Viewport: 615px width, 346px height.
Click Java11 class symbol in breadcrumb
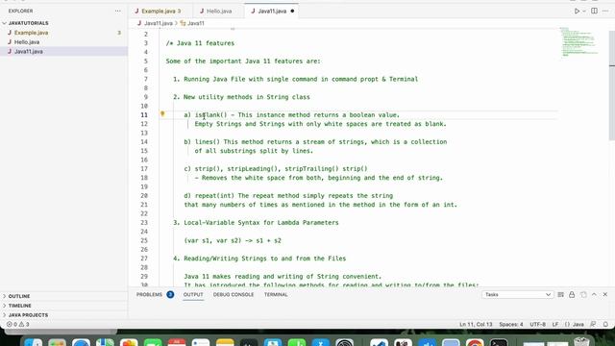[192, 23]
